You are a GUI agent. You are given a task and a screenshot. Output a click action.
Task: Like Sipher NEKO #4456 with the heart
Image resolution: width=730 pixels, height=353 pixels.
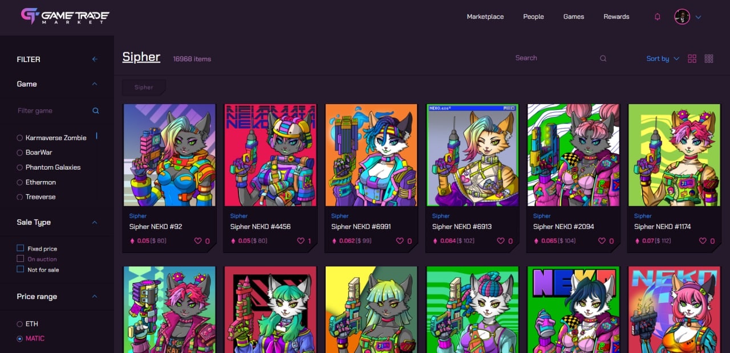301,241
